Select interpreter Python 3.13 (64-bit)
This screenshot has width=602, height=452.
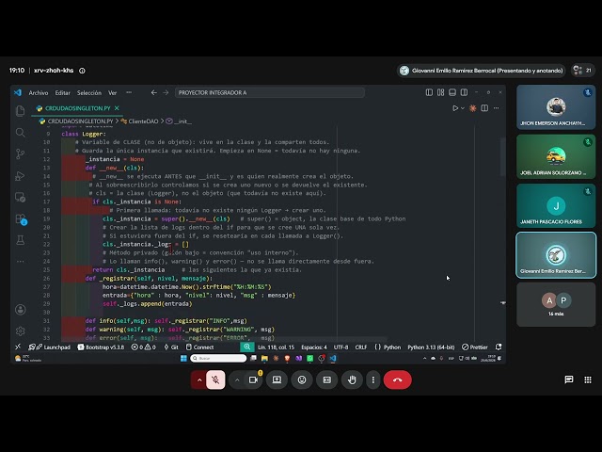[431, 347]
